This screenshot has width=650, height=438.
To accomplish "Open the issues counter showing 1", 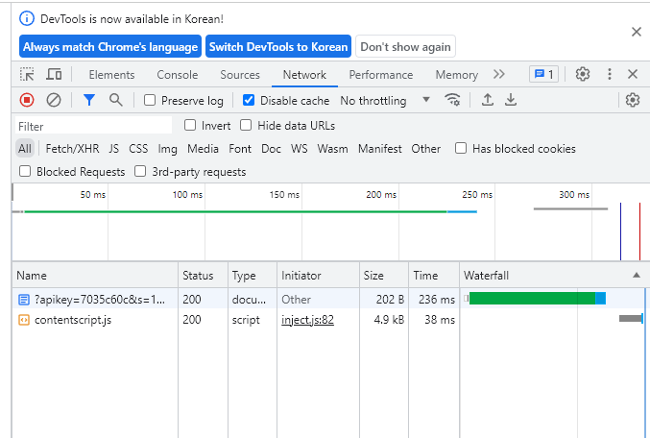I will tap(543, 74).
